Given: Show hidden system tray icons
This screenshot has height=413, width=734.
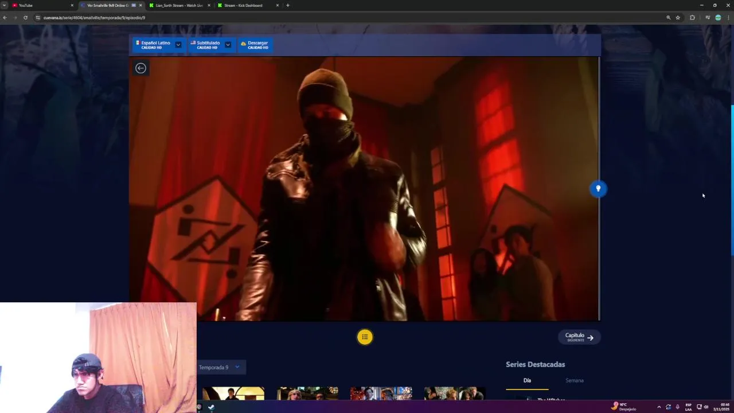Looking at the screenshot, I should 658,407.
